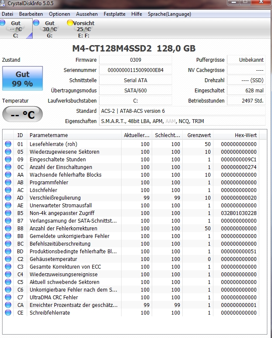Click the Eigenschaften field with S.M.A.R.T.

(x=182, y=121)
